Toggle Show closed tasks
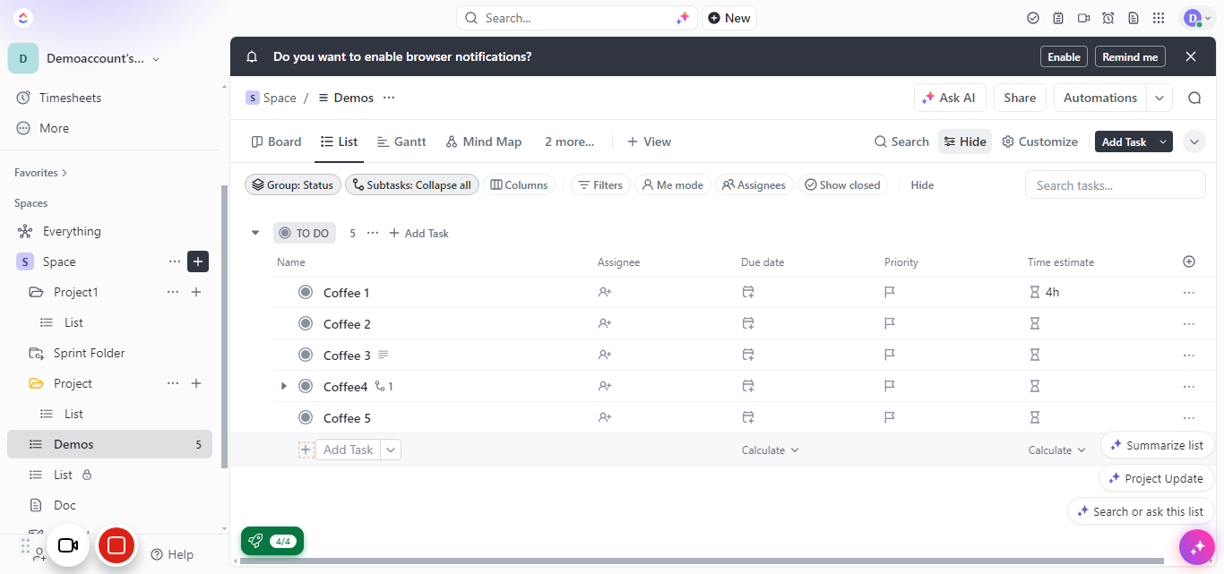Screen dimensions: 1224x574 click(842, 185)
